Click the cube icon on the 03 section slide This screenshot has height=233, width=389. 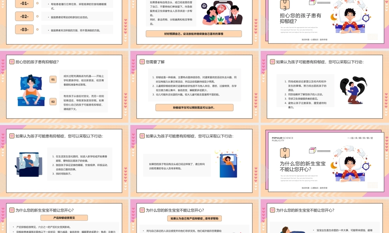(x=312, y=2)
